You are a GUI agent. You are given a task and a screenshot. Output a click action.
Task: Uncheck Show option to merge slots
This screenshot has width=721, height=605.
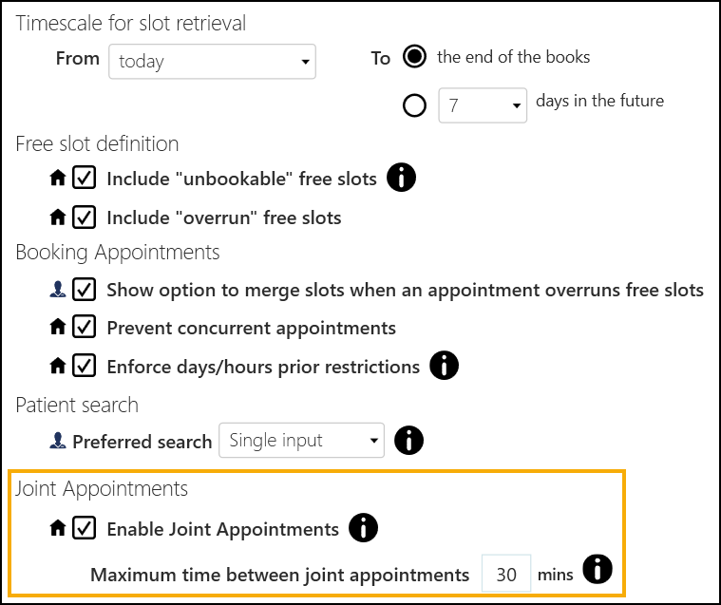(85, 289)
